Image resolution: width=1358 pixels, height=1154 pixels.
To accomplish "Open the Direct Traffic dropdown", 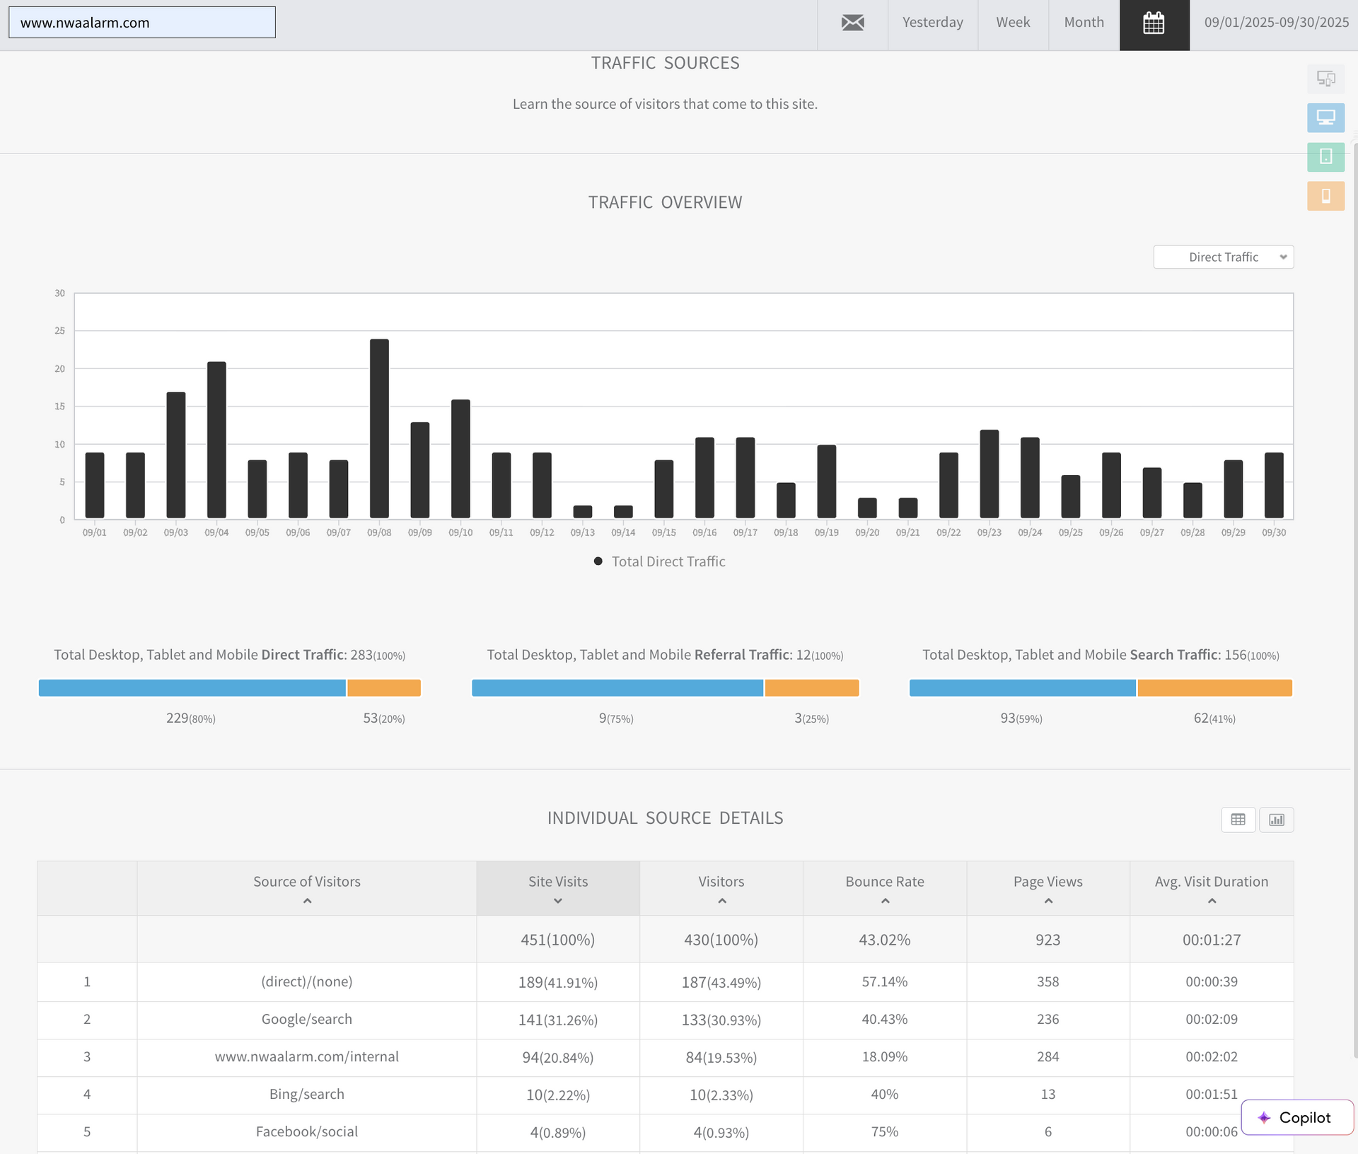I will pos(1223,257).
